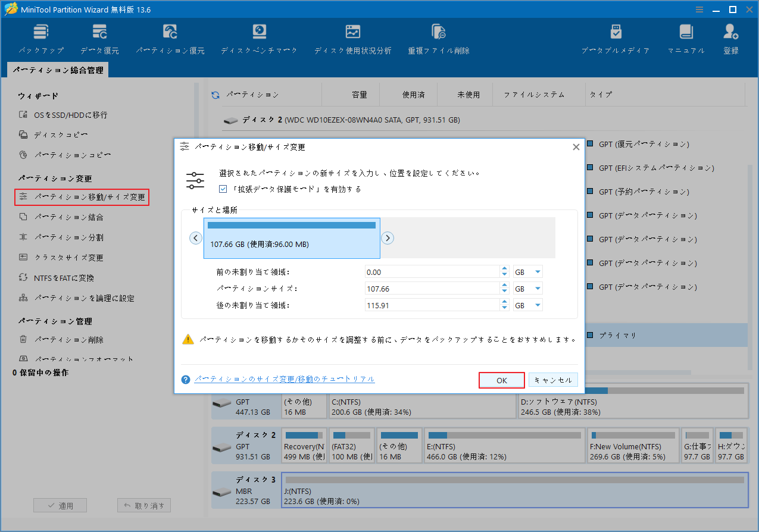The image size is (759, 532).
Task: Choose NTFSをFATに変換 in sidebar
Action: 57,278
